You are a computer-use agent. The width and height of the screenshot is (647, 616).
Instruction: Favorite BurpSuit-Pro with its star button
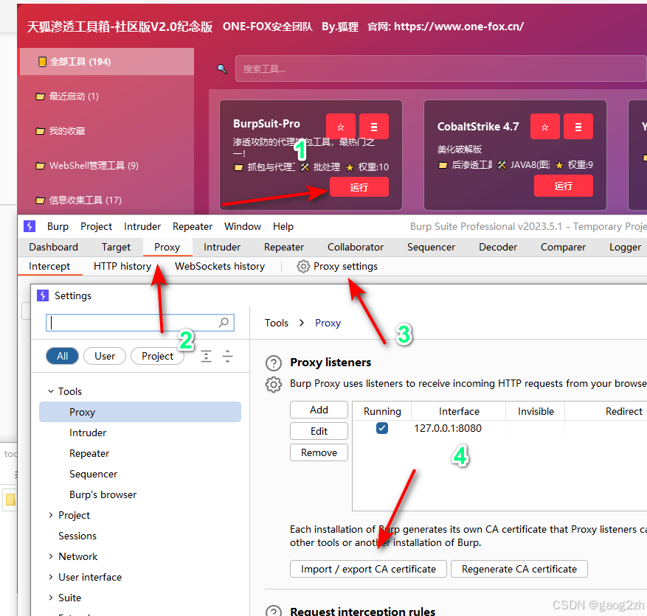coord(340,127)
